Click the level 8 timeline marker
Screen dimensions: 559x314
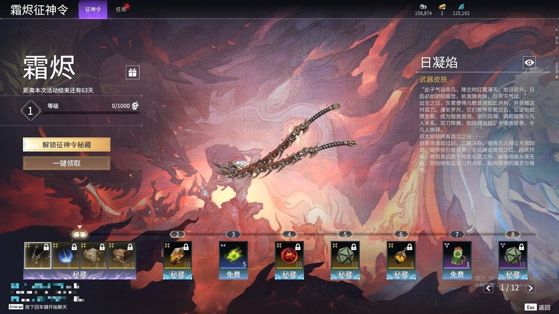(x=513, y=234)
